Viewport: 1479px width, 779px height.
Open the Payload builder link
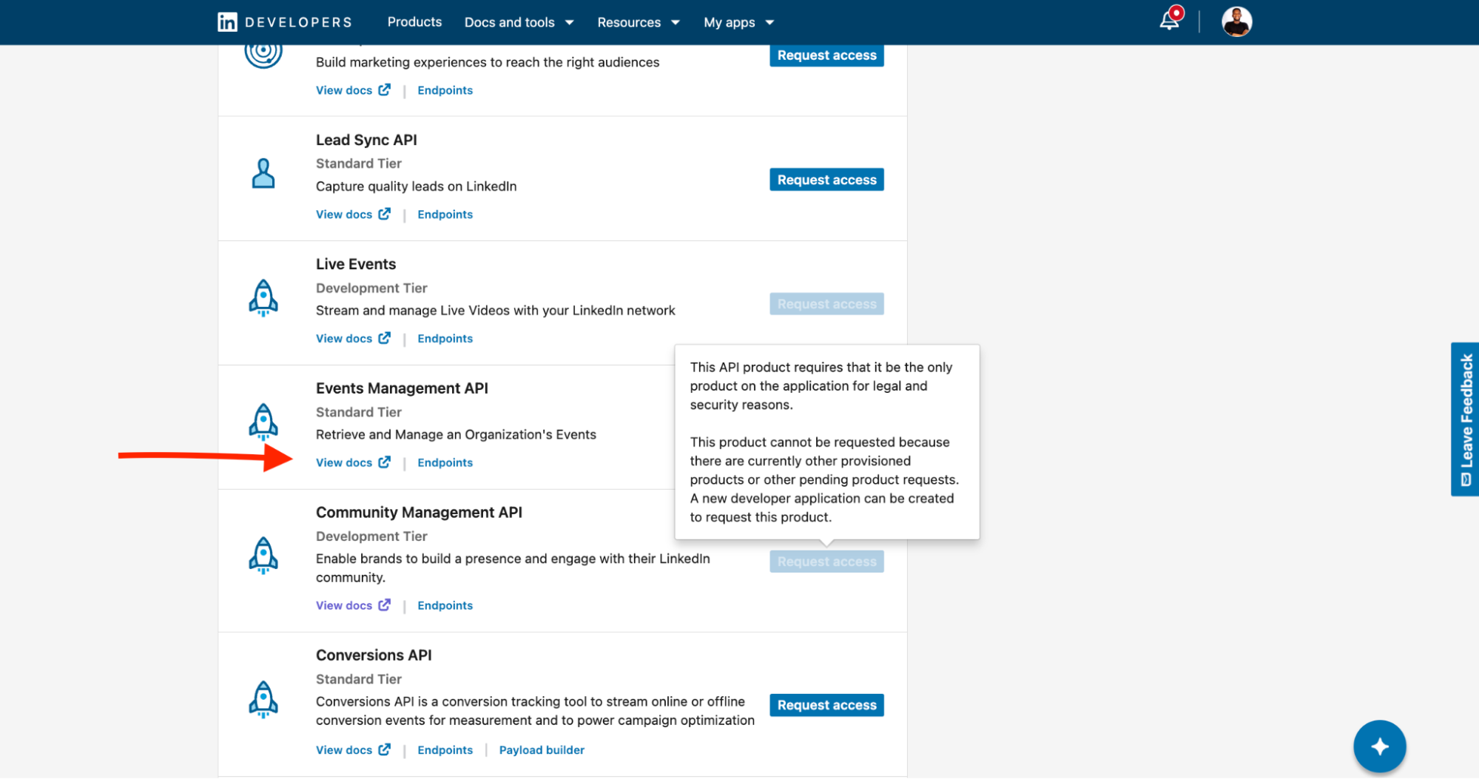pyautogui.click(x=542, y=750)
